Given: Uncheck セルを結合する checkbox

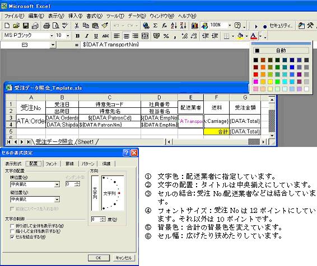Looking at the screenshot, I should coord(12,237).
